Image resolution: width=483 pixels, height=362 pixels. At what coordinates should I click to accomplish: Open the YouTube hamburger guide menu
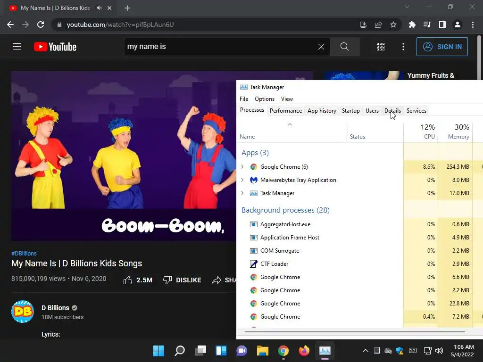coord(17,47)
